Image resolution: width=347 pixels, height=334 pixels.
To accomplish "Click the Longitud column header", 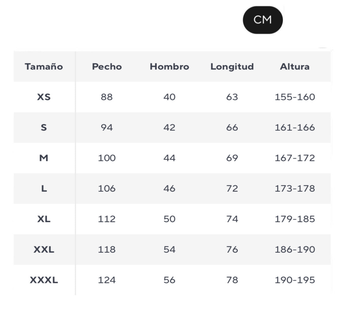I will [232, 67].
